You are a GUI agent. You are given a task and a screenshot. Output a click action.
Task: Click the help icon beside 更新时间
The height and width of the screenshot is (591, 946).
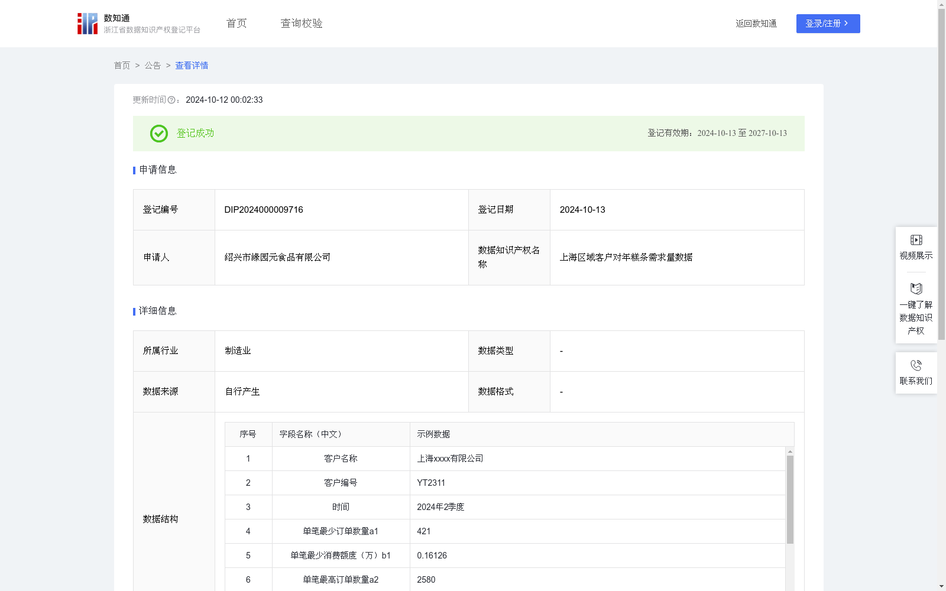[171, 100]
